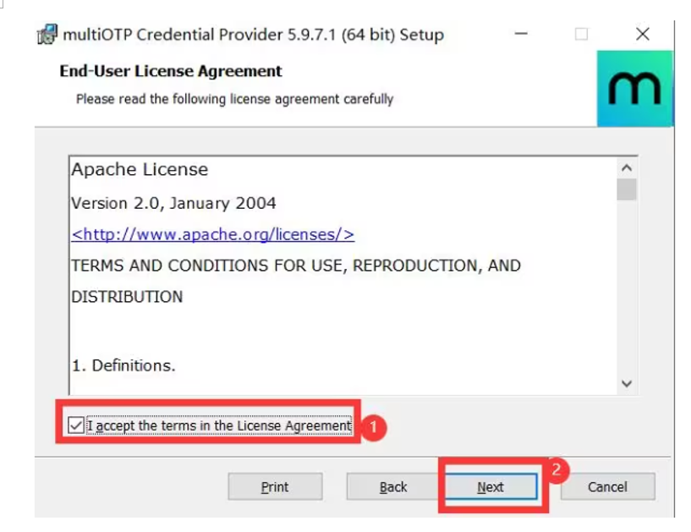Screen dimensions: 691x532
Task: Click the 'End-User License Agreement' heading
Action: click(x=171, y=71)
